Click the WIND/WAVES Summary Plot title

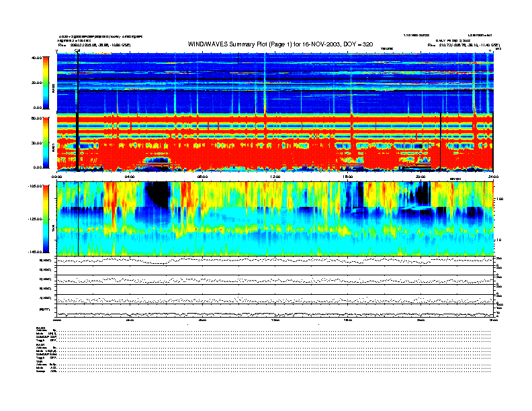280,44
